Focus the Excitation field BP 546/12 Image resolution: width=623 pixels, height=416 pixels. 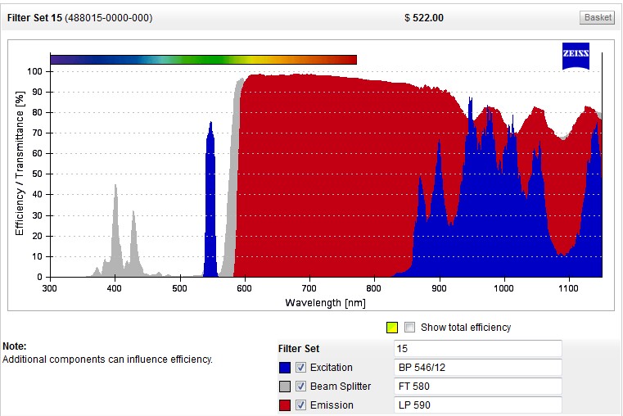pos(477,368)
